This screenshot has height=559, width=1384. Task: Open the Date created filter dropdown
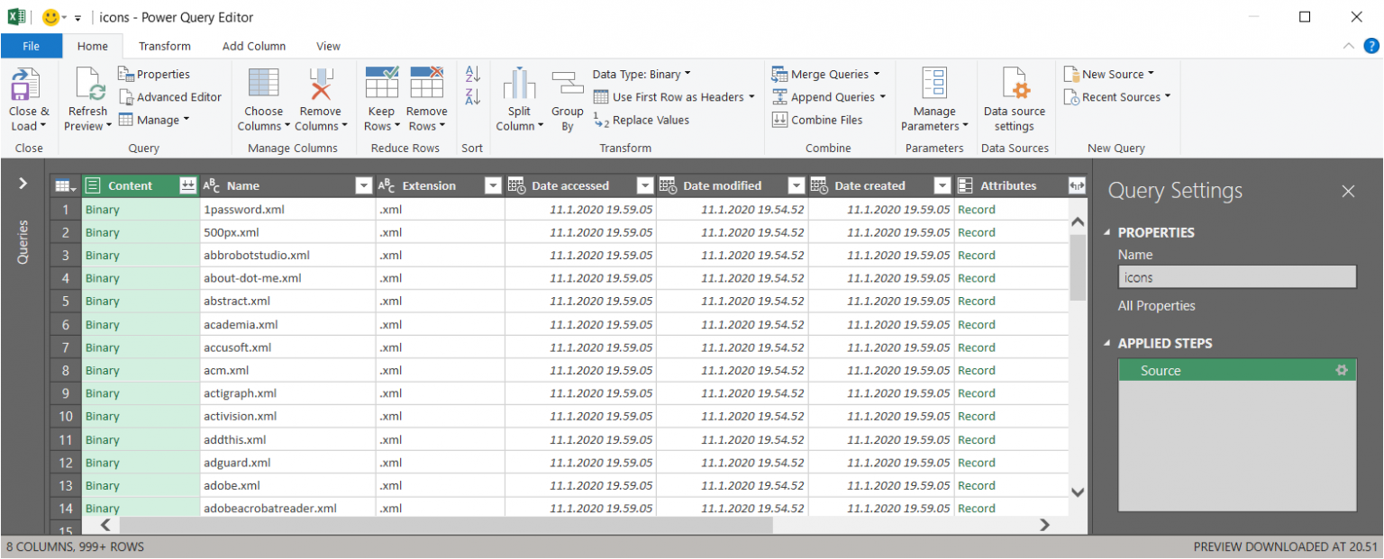coord(942,185)
